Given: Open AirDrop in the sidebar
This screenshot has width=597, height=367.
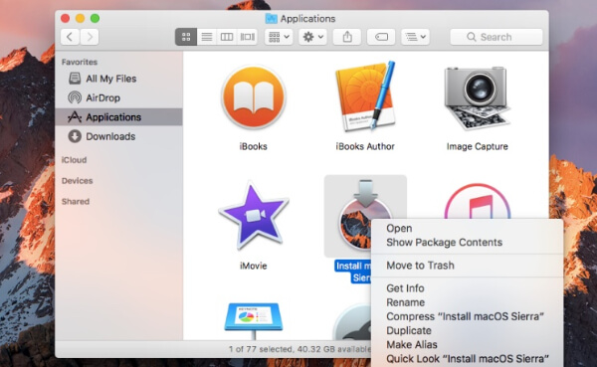Looking at the screenshot, I should (x=118, y=97).
